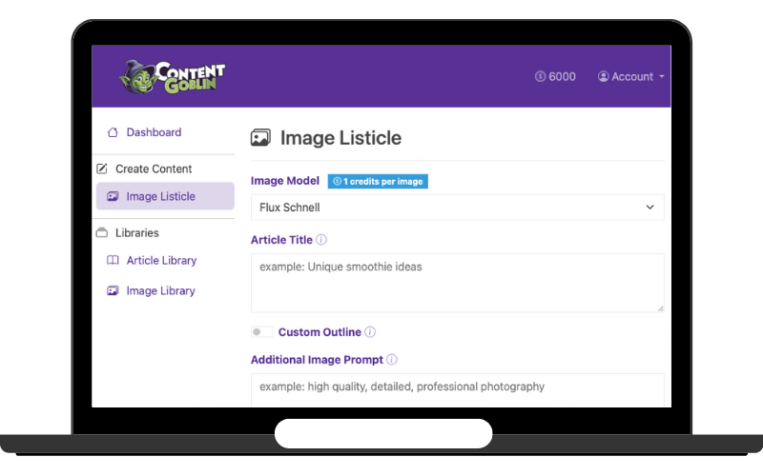This screenshot has width=763, height=476.
Task: Click the Content Goblin logo
Action: (173, 77)
